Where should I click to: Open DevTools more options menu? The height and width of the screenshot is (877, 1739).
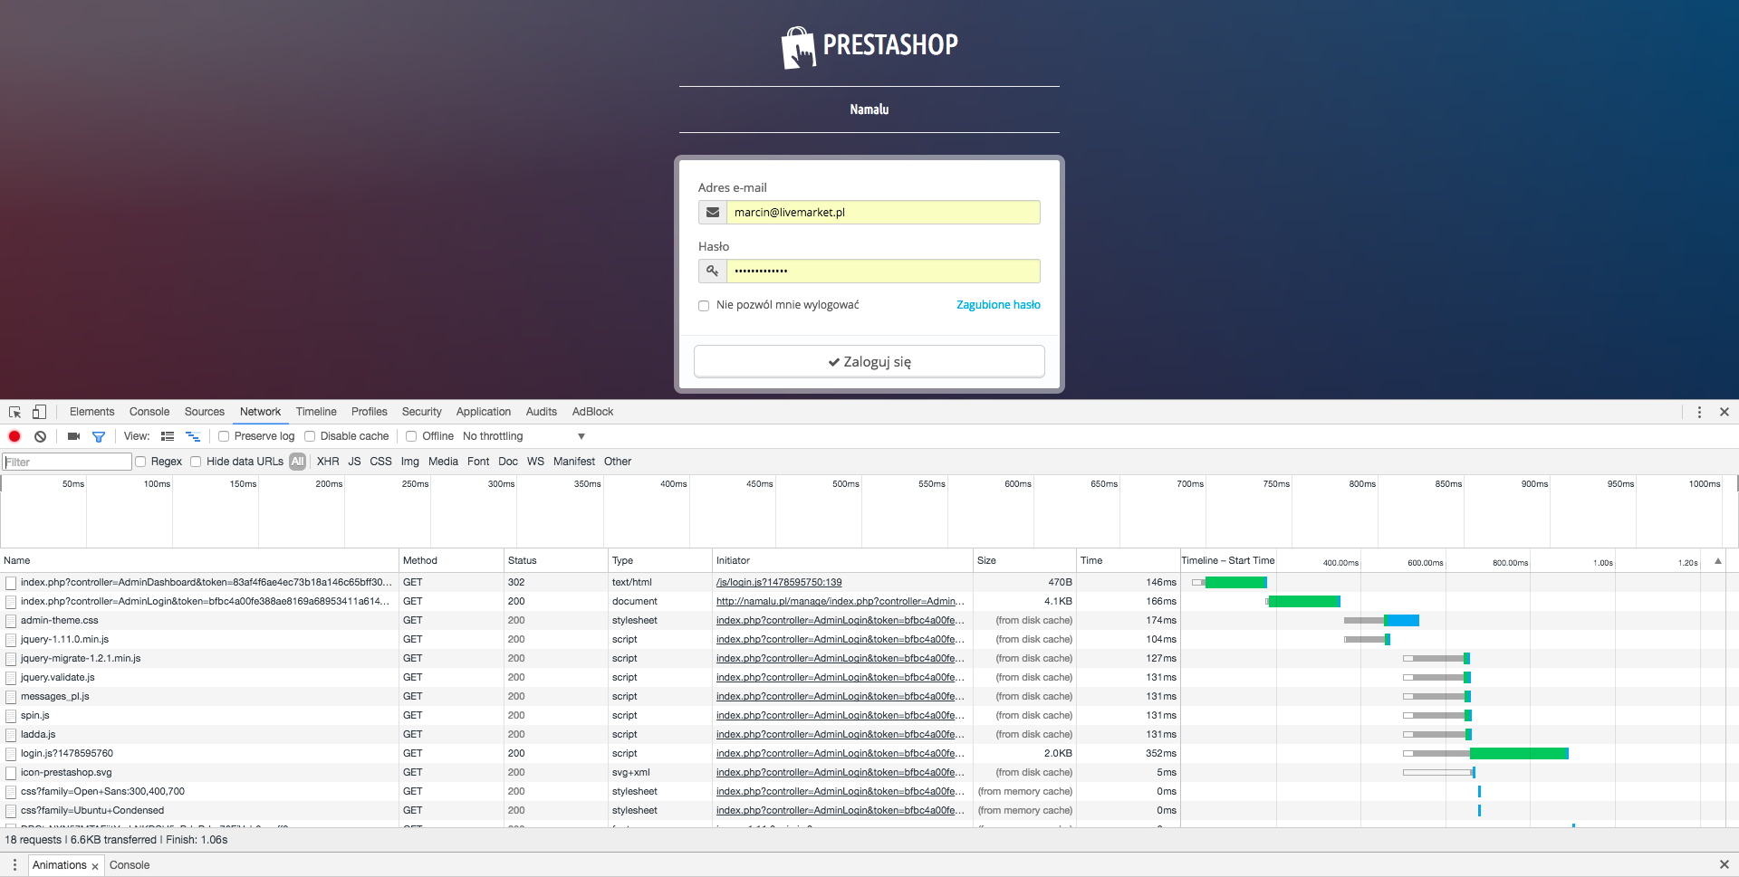[x=1699, y=412]
